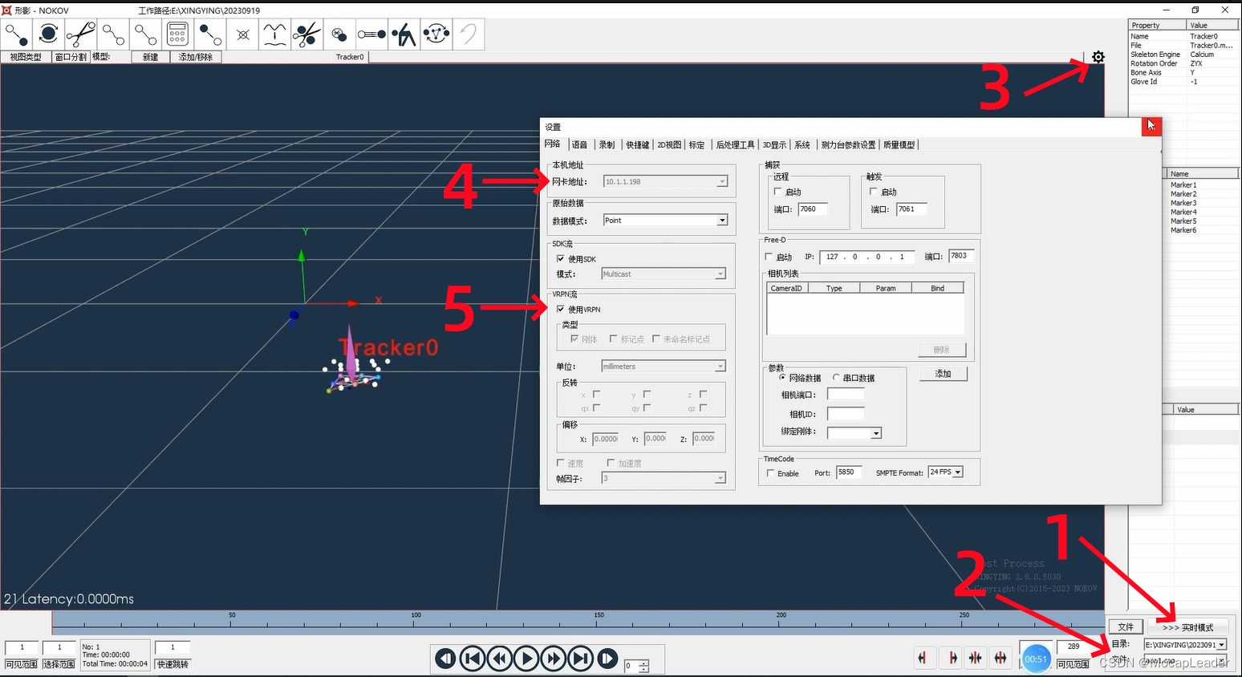
Task: Switch to the 录制 tab
Action: [x=607, y=144]
